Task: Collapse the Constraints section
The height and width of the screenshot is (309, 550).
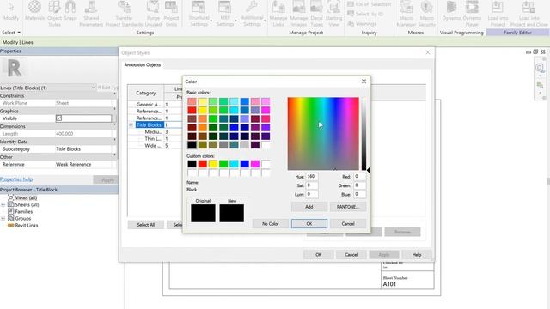Action: [114, 95]
